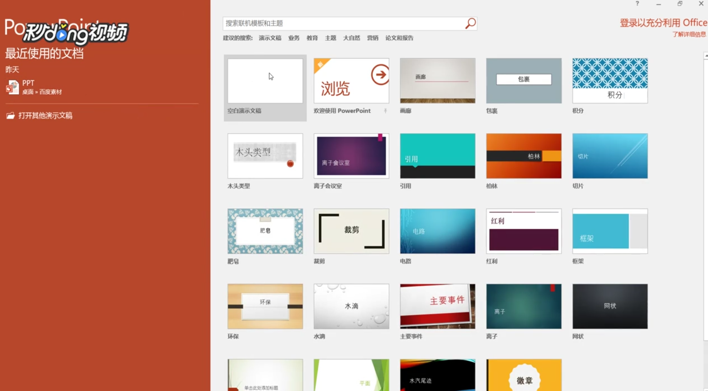
Task: Open 了解详细信息 link
Action: (689, 35)
